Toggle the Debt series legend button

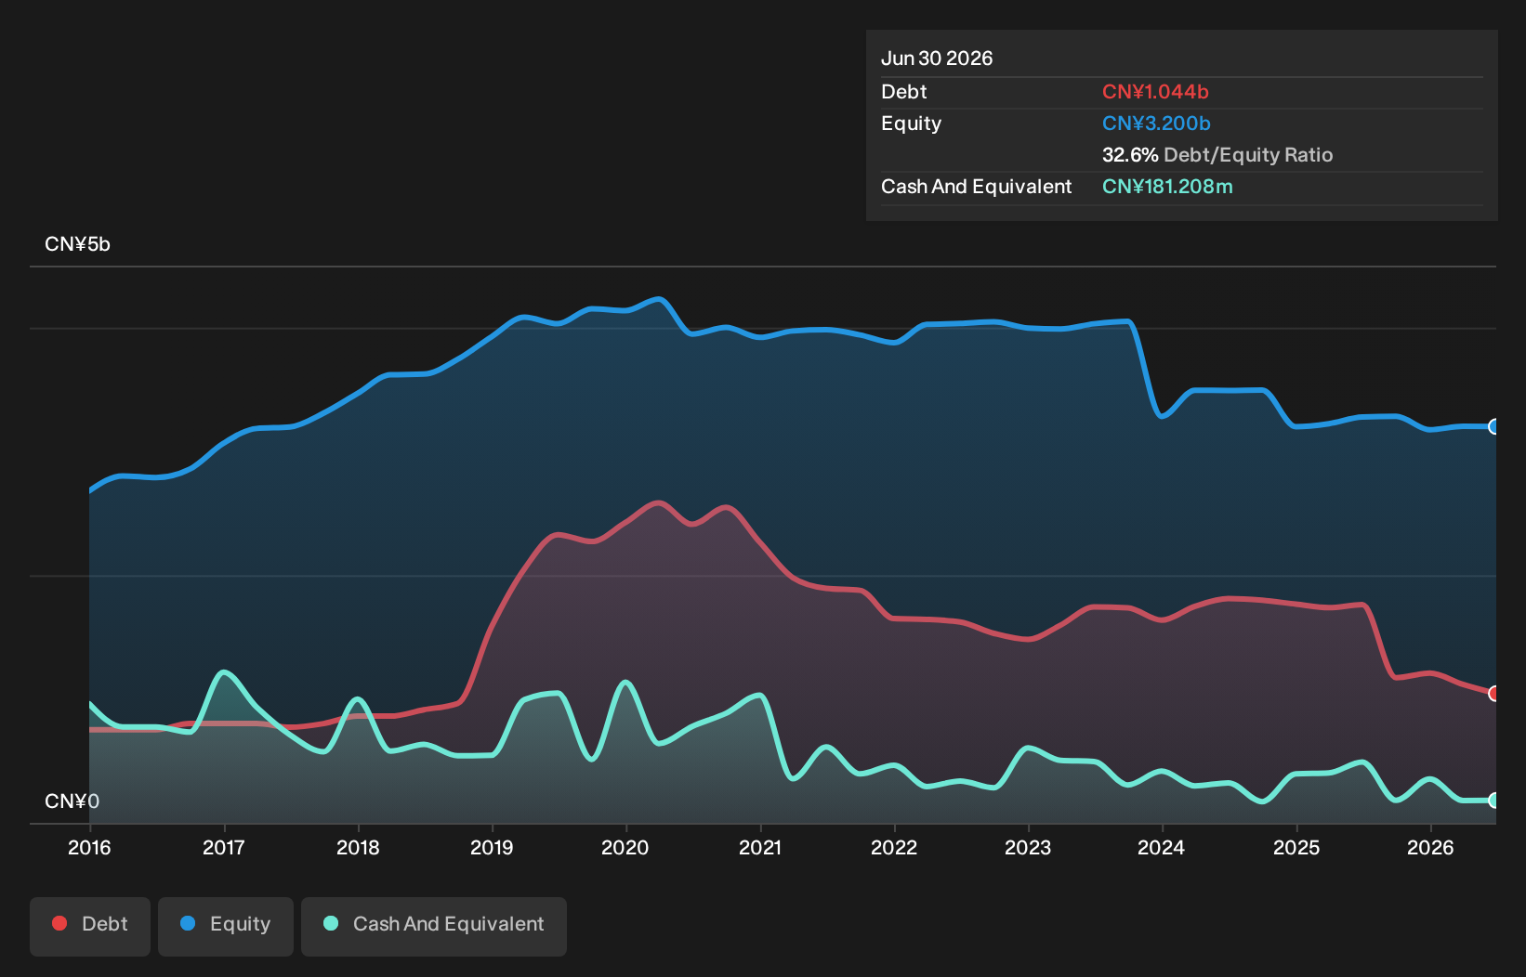[x=90, y=926]
